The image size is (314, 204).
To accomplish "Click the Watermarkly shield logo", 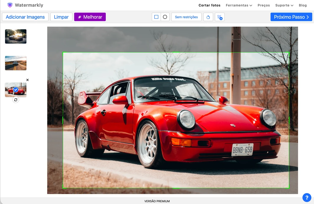I will [10, 5].
